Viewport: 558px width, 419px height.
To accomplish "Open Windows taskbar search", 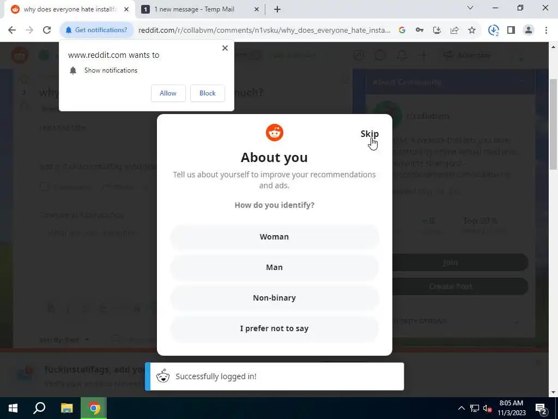I will pos(39,408).
